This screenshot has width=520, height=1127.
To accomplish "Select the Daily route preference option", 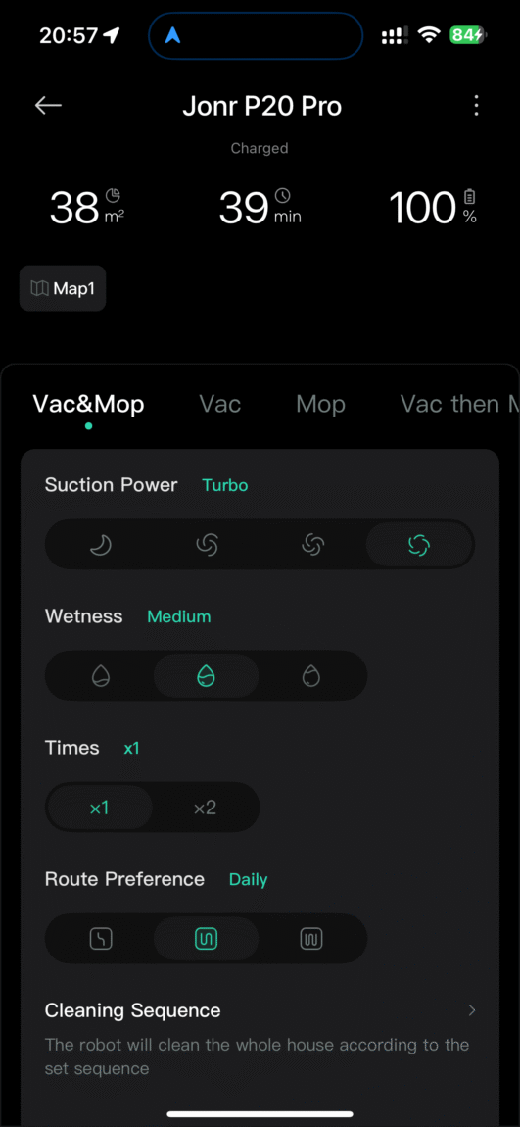I will (206, 938).
